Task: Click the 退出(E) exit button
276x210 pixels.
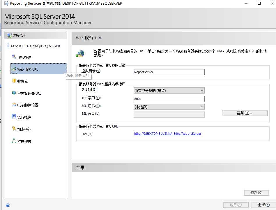Action: point(263,205)
